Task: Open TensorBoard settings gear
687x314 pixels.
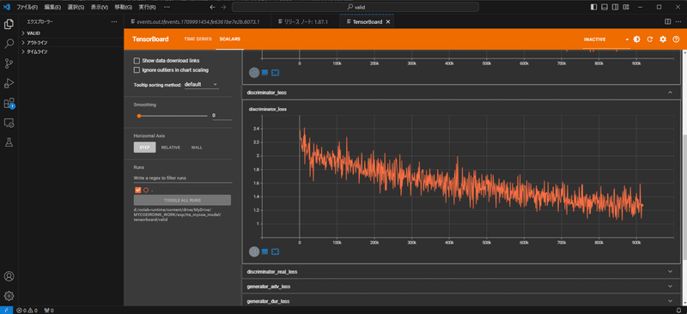Action: coord(663,39)
